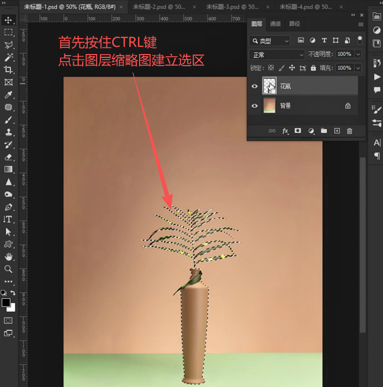Hide the 花瓶 layer eye
The width and height of the screenshot is (383, 387).
coord(254,86)
